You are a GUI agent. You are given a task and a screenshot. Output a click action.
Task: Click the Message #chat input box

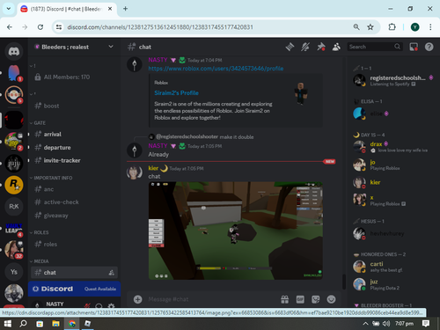211,299
